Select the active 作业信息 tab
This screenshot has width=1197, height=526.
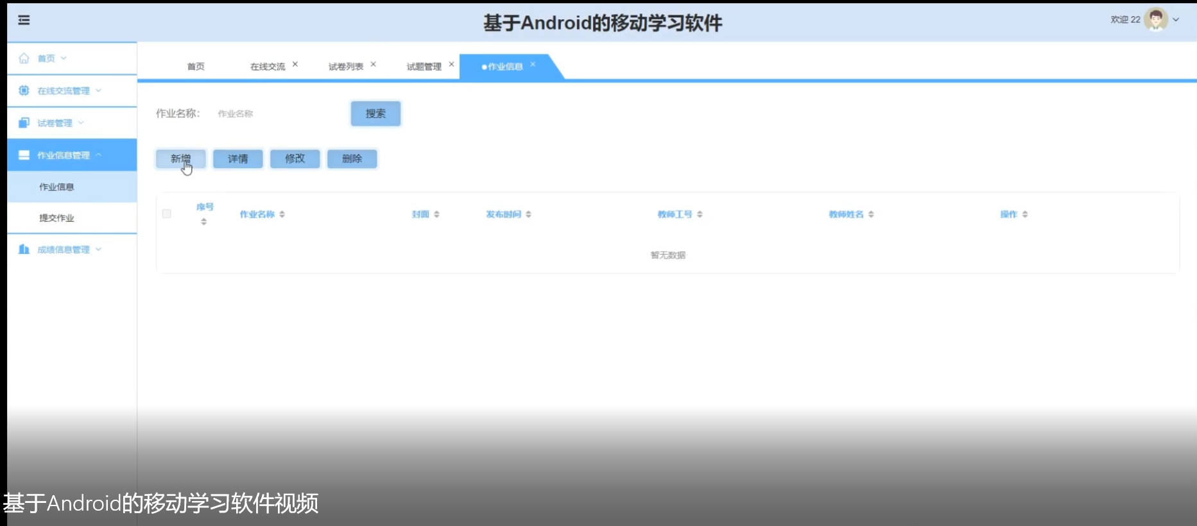[x=505, y=67]
